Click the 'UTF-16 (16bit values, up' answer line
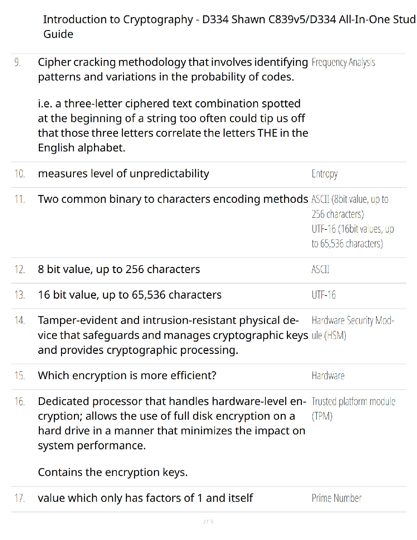This screenshot has width=417, height=540. pyautogui.click(x=353, y=229)
